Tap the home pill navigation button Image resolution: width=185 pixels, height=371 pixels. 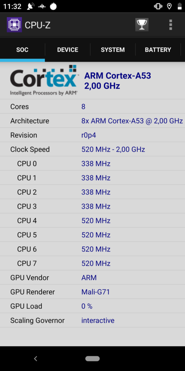[x=92, y=358]
